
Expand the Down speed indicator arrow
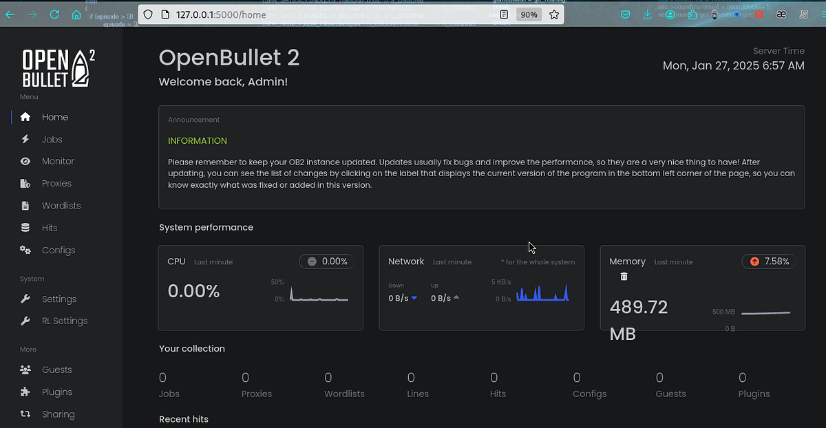coord(415,298)
